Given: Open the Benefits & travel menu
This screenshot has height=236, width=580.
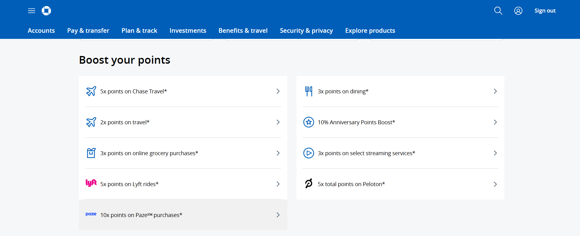Looking at the screenshot, I should tap(243, 31).
